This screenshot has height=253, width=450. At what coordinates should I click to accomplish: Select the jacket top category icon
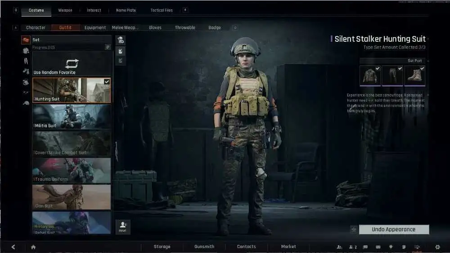pyautogui.click(x=26, y=51)
